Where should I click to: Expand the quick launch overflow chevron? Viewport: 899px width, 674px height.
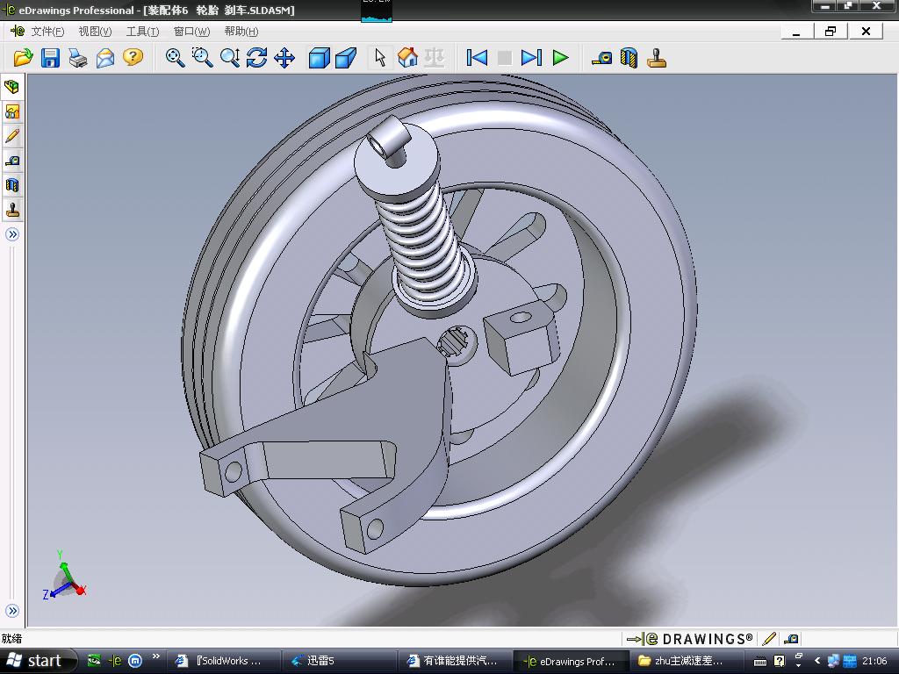(x=155, y=656)
